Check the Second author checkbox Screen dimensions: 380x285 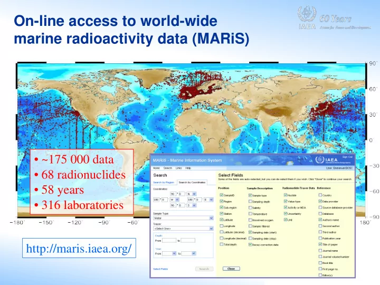click(320, 226)
